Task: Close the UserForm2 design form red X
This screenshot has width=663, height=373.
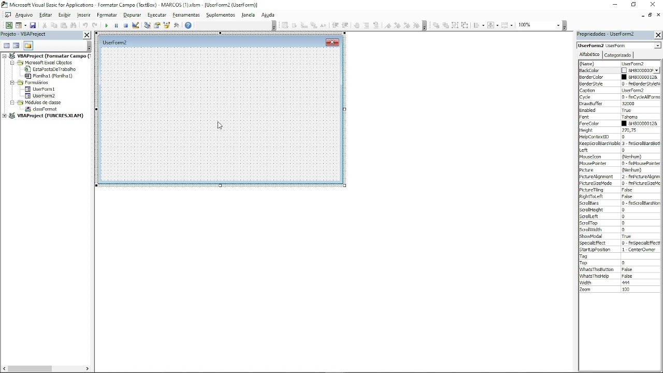Action: point(332,42)
